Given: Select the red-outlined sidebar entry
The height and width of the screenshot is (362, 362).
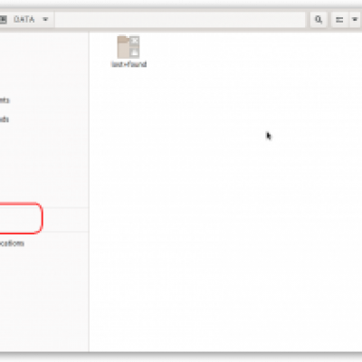Looking at the screenshot, I should (x=21, y=218).
